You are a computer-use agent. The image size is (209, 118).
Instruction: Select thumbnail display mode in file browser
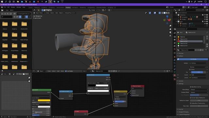20,17
